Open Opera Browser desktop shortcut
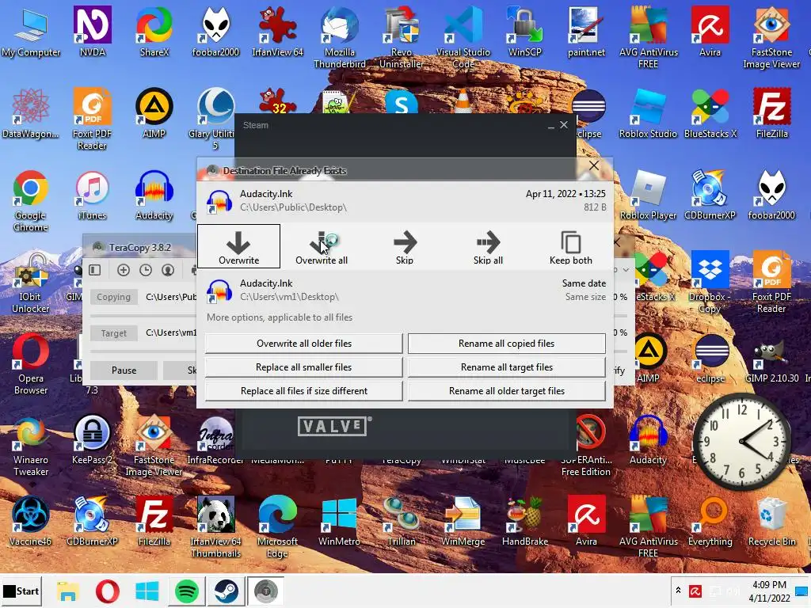This screenshot has height=608, width=811. click(x=31, y=364)
